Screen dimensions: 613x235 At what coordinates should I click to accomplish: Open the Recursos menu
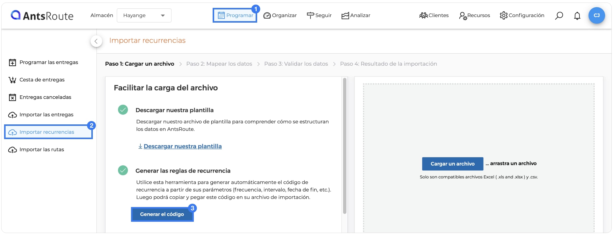[x=474, y=16]
